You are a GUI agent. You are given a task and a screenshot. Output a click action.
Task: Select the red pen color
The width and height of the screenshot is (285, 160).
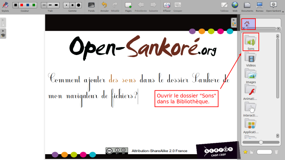pos(22,5)
